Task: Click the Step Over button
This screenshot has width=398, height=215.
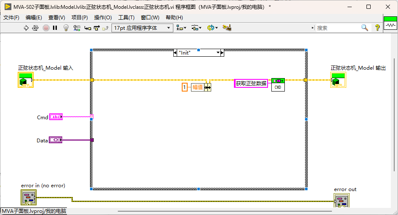Action: [97, 28]
